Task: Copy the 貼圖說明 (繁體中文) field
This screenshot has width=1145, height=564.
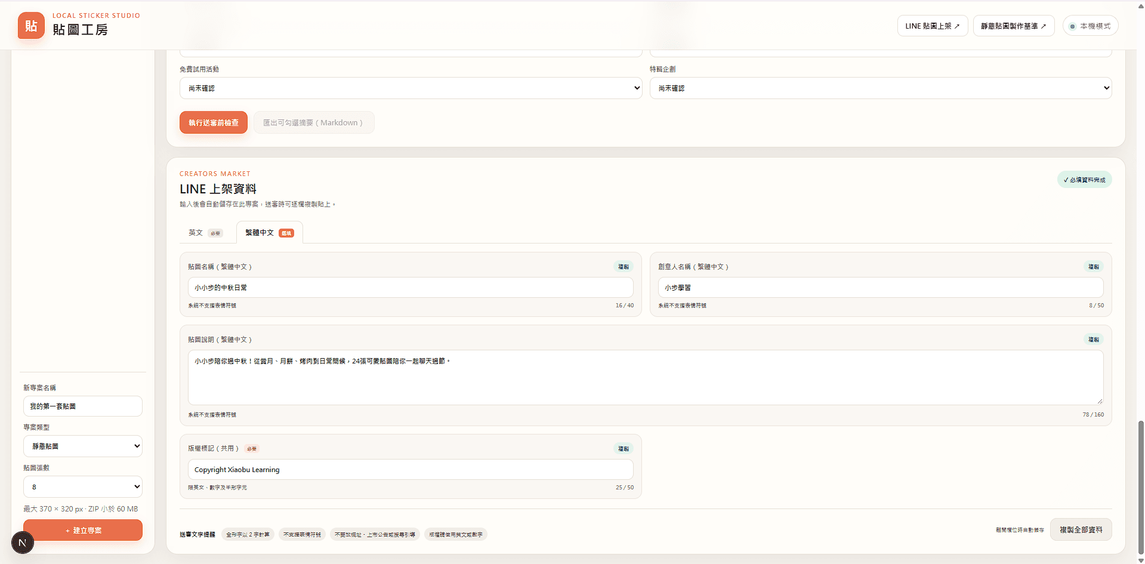Action: (x=1094, y=340)
